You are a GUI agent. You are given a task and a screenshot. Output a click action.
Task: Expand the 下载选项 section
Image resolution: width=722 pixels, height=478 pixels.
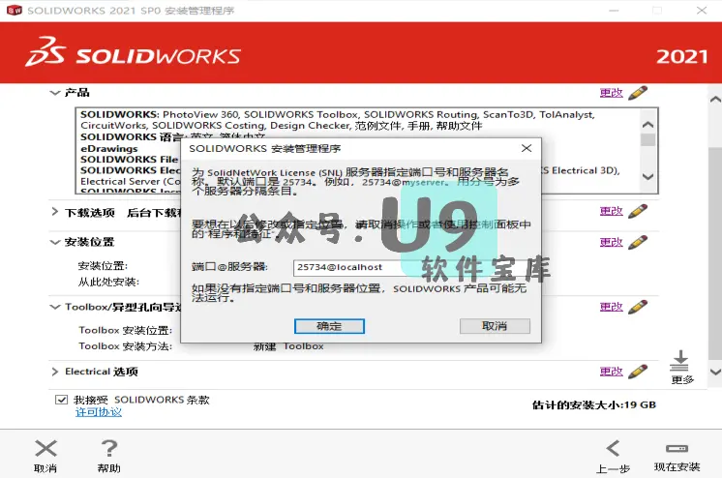click(x=55, y=211)
